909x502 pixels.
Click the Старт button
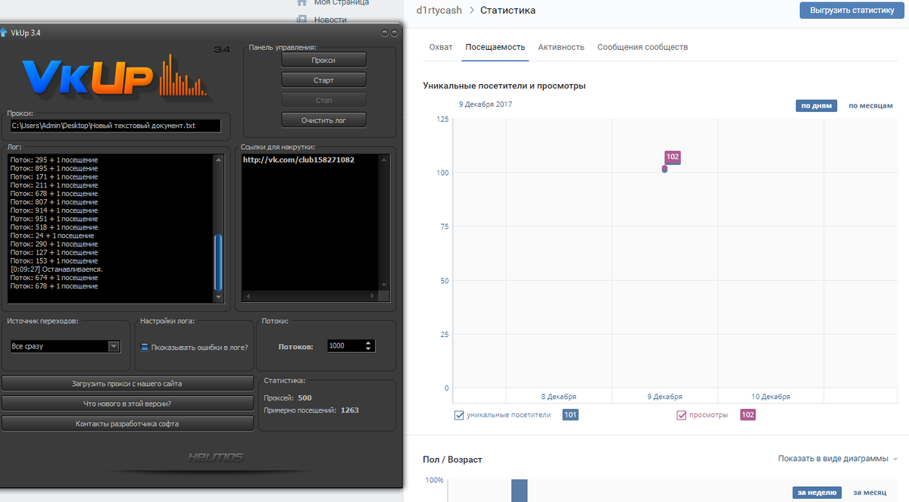323,80
